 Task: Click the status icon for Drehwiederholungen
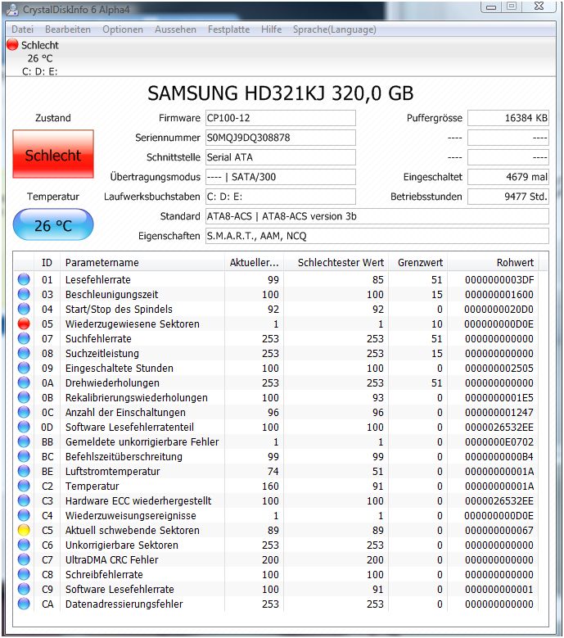pyautogui.click(x=24, y=382)
